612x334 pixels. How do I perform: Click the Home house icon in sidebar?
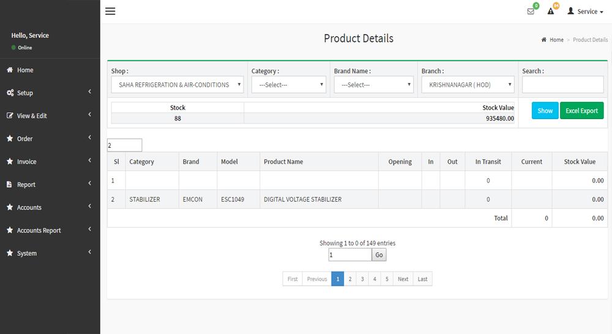(10, 70)
